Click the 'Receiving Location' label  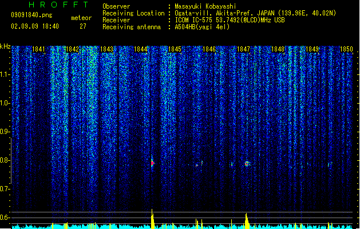[133, 13]
